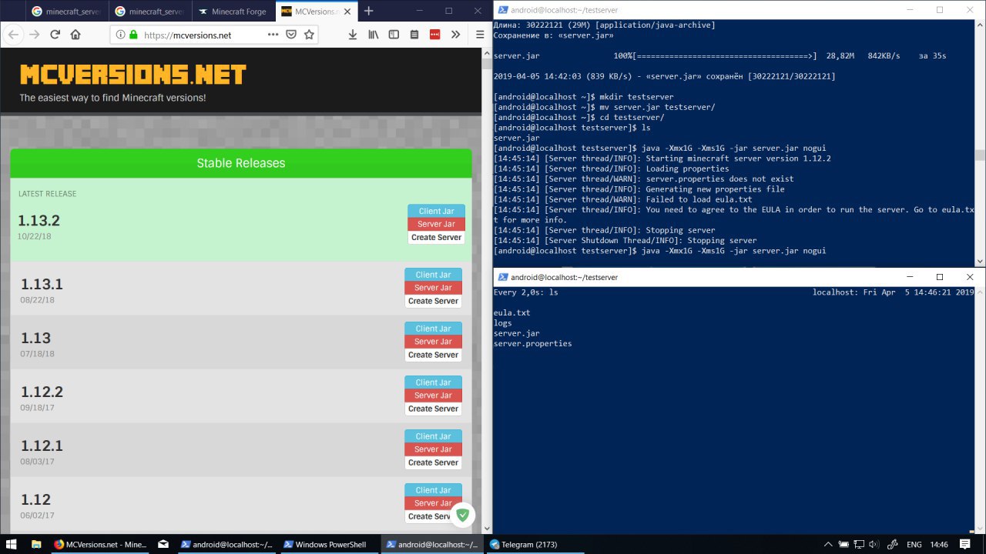Click Create Server for 1.13.1
The image size is (986, 554).
(x=433, y=301)
